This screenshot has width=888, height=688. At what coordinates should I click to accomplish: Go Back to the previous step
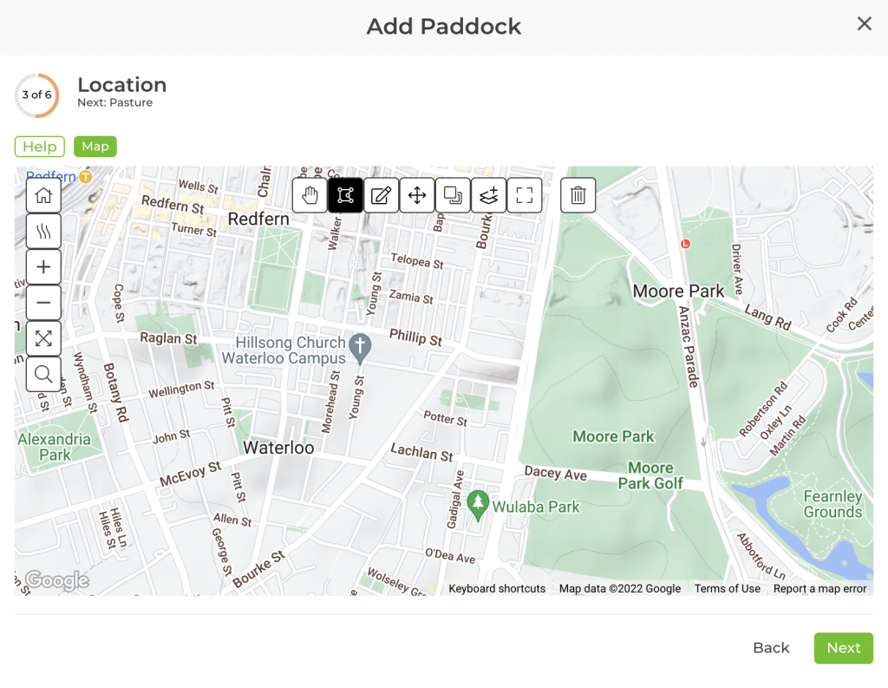click(x=771, y=648)
